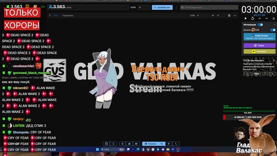Click the percent icon in the bottom toolbar
The width and height of the screenshot is (277, 156).
pyautogui.click(x=162, y=144)
